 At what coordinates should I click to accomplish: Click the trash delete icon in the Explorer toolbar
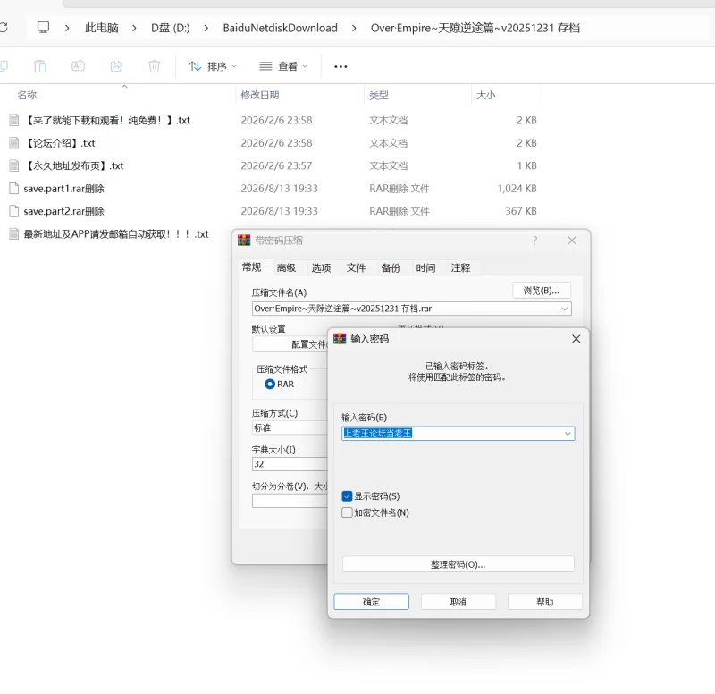coord(154,66)
